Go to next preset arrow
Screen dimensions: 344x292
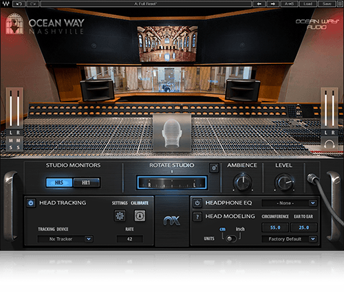click(x=273, y=4)
